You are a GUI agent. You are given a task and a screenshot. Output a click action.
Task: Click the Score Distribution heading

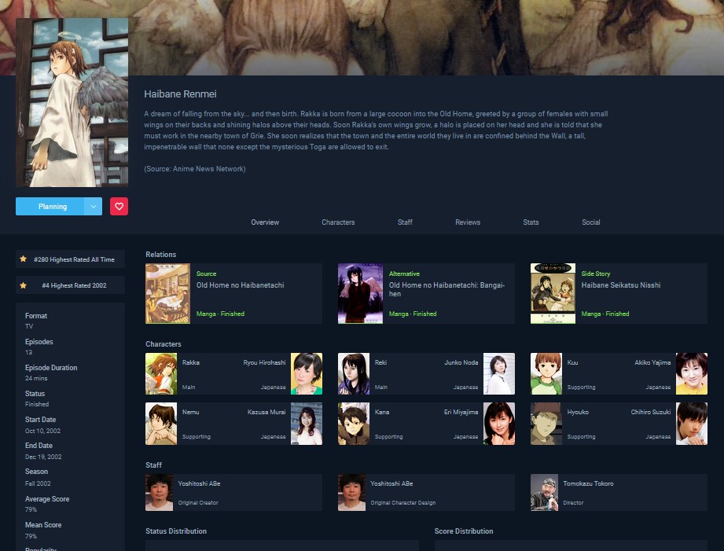coord(464,531)
